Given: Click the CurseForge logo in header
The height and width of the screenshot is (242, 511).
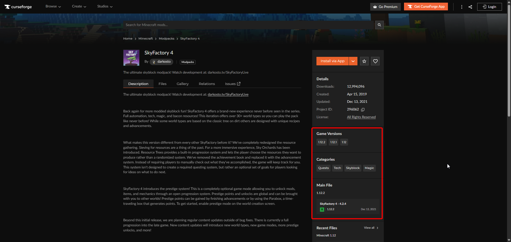Looking at the screenshot, I should [18, 7].
